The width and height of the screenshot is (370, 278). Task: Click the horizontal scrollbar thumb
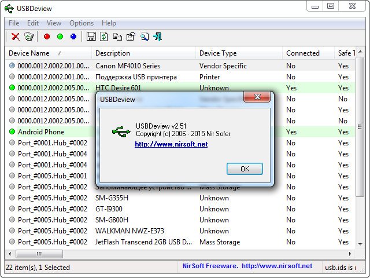click(x=39, y=254)
